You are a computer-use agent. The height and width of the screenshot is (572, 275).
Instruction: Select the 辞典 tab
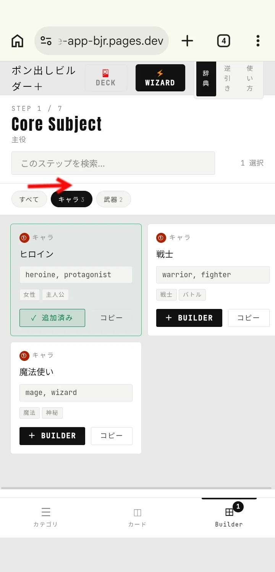point(206,78)
